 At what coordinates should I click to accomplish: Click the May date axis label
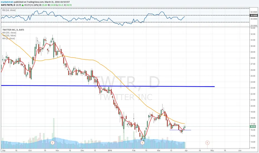click(x=212, y=150)
